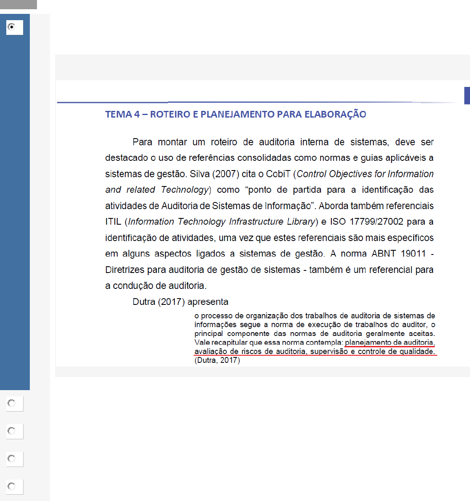
Task: Click the 'Dutra (2017) apresenta' line
Action: pyautogui.click(x=180, y=302)
